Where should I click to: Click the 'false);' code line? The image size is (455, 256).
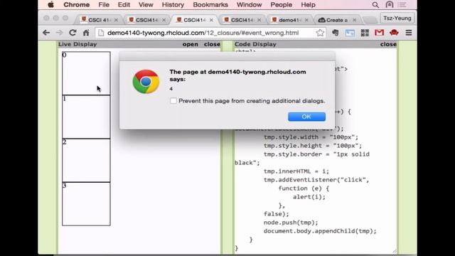click(277, 214)
